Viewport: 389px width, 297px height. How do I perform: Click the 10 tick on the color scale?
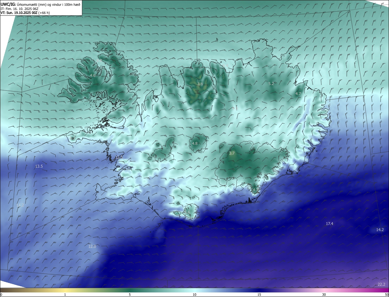tap(194, 295)
